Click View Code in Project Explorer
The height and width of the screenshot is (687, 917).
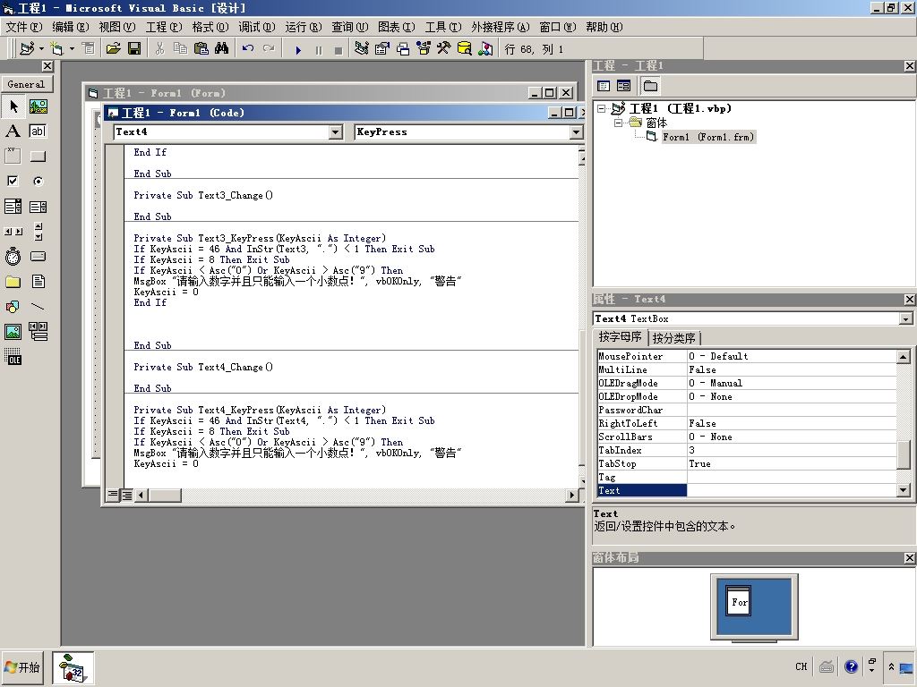pos(604,86)
